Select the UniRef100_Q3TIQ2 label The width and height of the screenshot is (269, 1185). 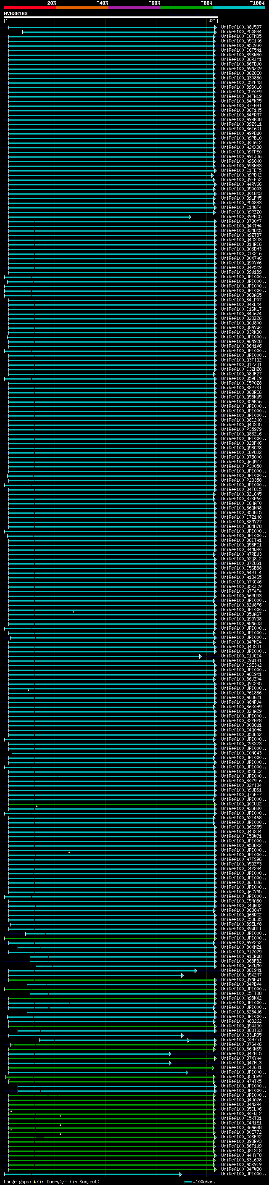pyautogui.click(x=241, y=360)
